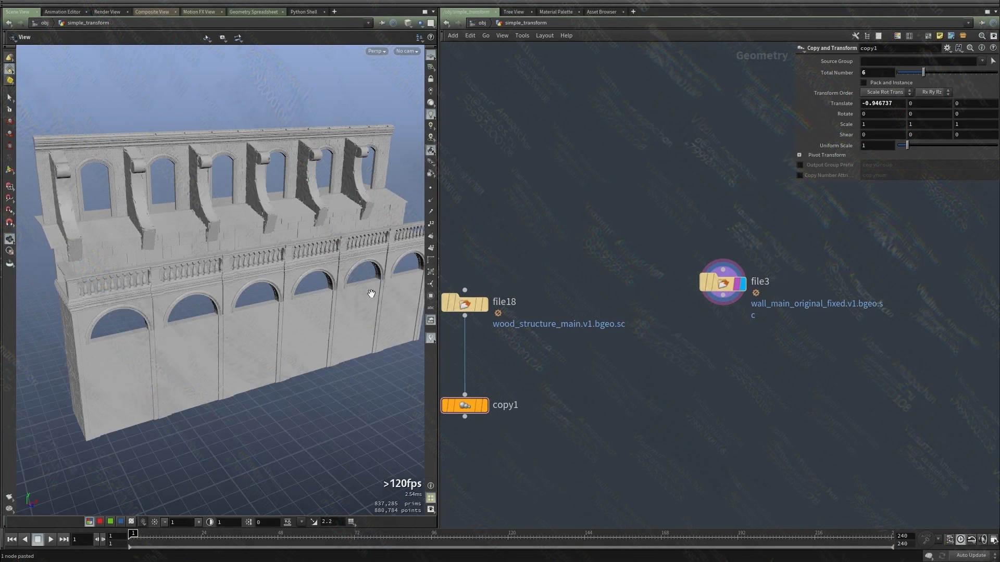Viewport: 1000px width, 562px height.
Task: Click the play forward button
Action: (51, 540)
